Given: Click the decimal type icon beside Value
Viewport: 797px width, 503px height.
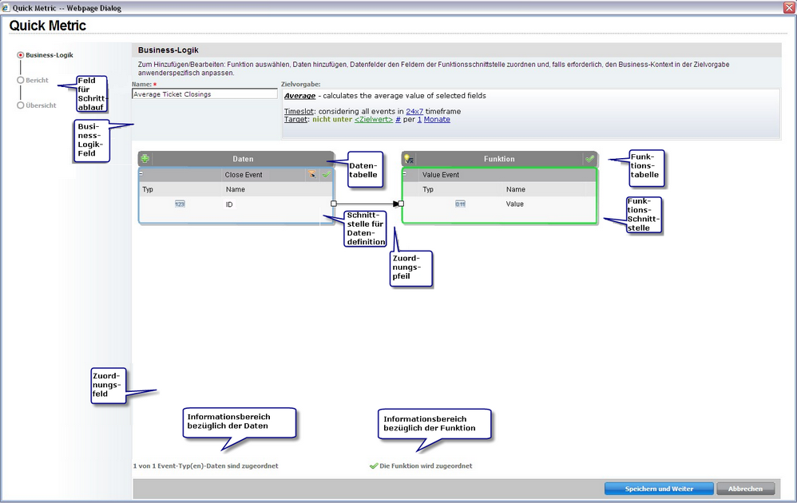Looking at the screenshot, I should pos(460,204).
